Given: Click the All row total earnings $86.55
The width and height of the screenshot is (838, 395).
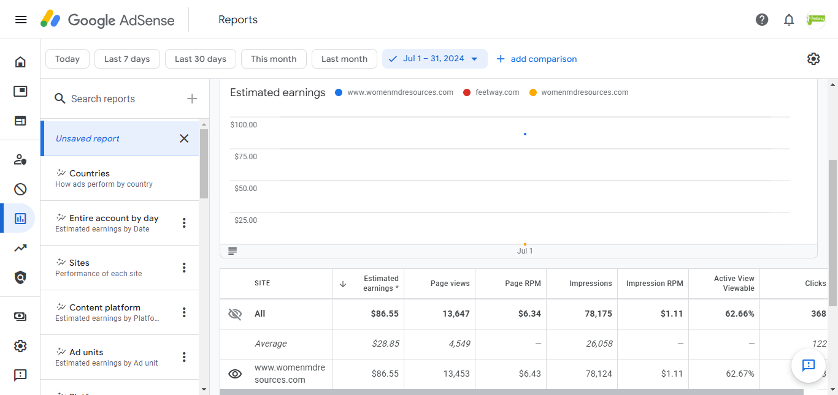Looking at the screenshot, I should (x=385, y=314).
